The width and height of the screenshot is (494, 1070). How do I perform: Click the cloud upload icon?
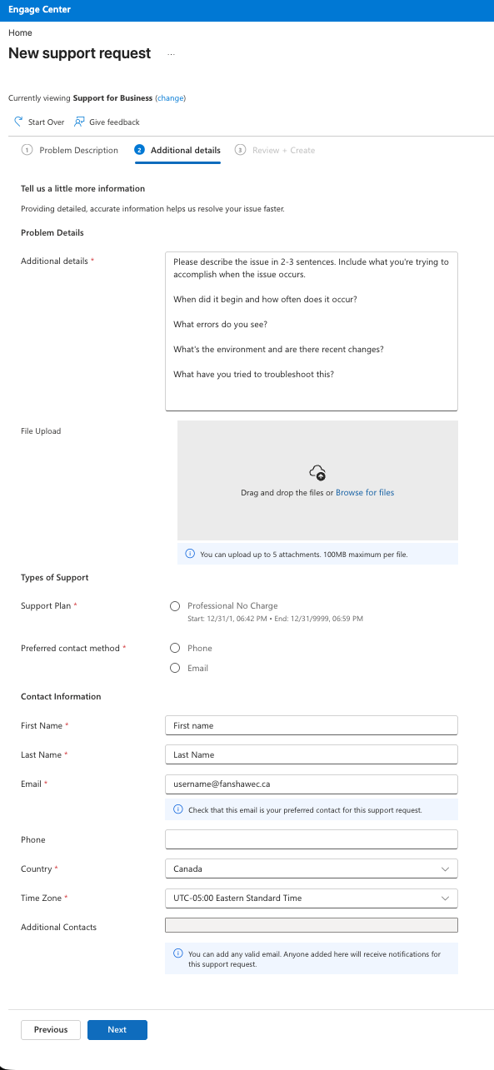pyautogui.click(x=317, y=473)
